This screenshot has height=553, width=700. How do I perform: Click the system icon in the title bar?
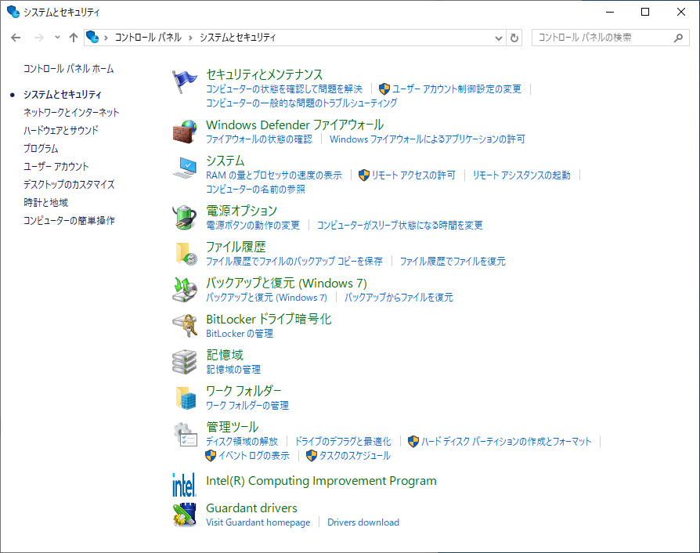coord(13,12)
